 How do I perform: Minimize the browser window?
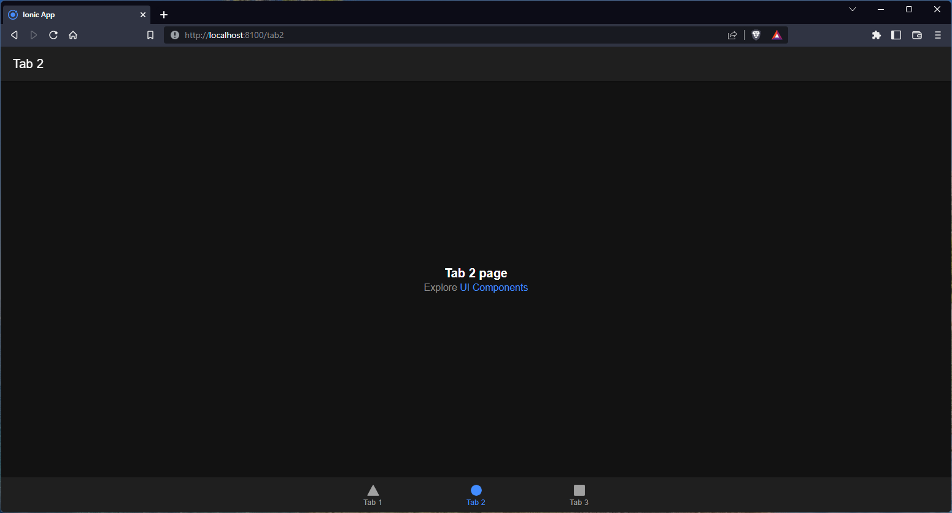(881, 9)
